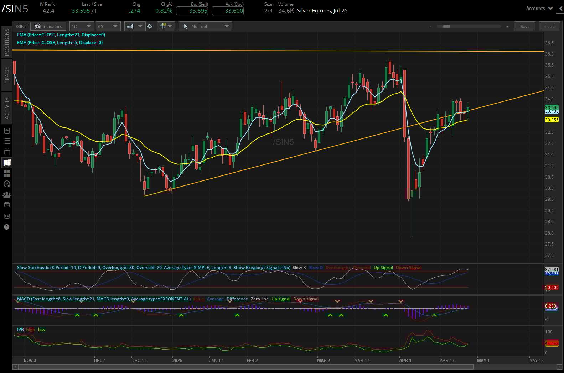
Task: Click the FEB 2 date label
Action: (252, 361)
